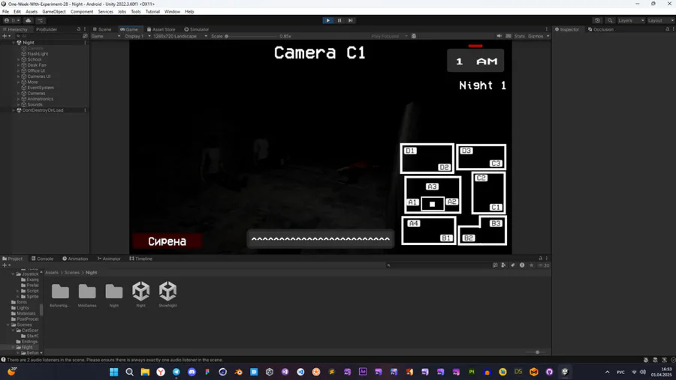This screenshot has width=676, height=380.
Task: Adjust the Game view Scale slider
Action: (x=252, y=36)
